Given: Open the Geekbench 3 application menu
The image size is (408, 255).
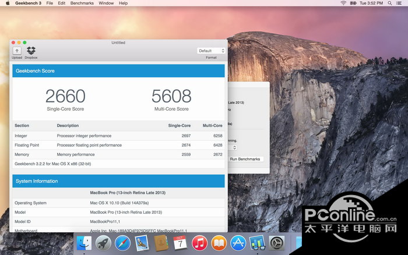Looking at the screenshot, I should [28, 3].
